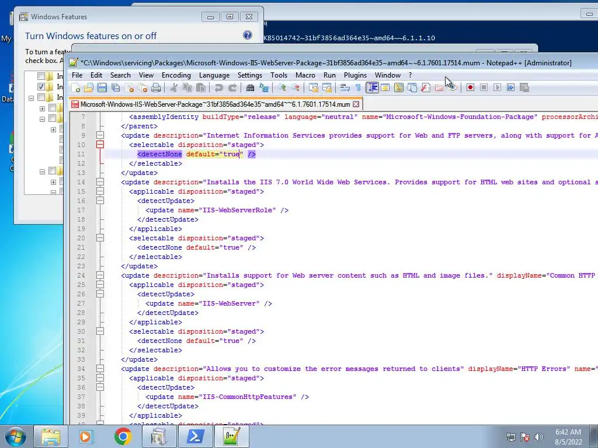This screenshot has width=598, height=448.
Task: Open the Language menu
Action: click(x=214, y=75)
